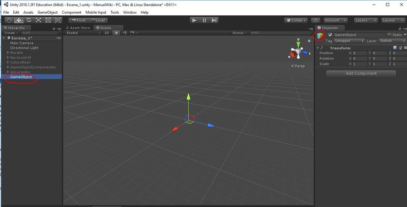Expand the NaveLookAt object
This screenshot has width=407, height=207.
[x=8, y=57]
